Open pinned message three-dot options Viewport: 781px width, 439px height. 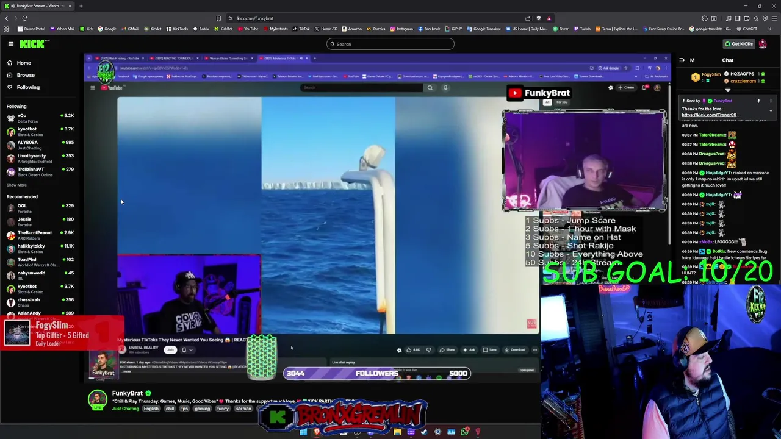(x=771, y=101)
